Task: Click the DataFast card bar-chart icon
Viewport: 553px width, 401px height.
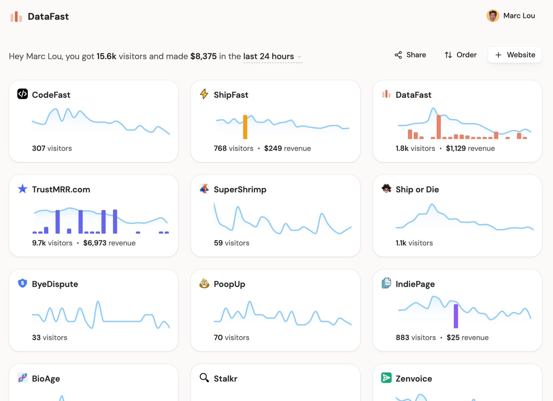Action: 386,94
